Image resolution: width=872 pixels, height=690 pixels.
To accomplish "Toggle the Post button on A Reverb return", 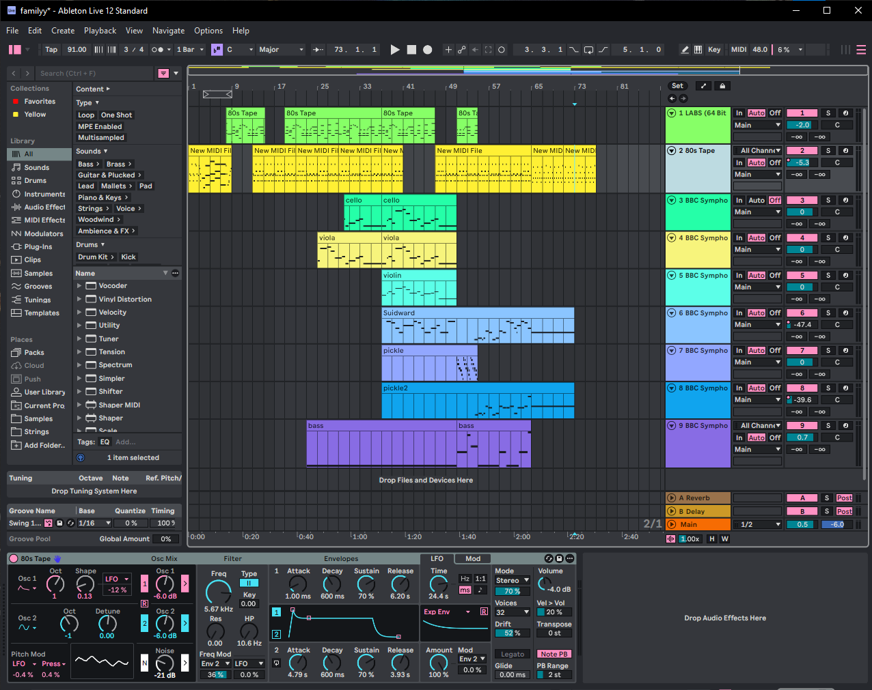I will pos(845,498).
